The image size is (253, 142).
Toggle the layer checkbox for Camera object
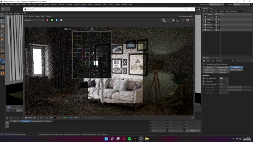click(216, 14)
